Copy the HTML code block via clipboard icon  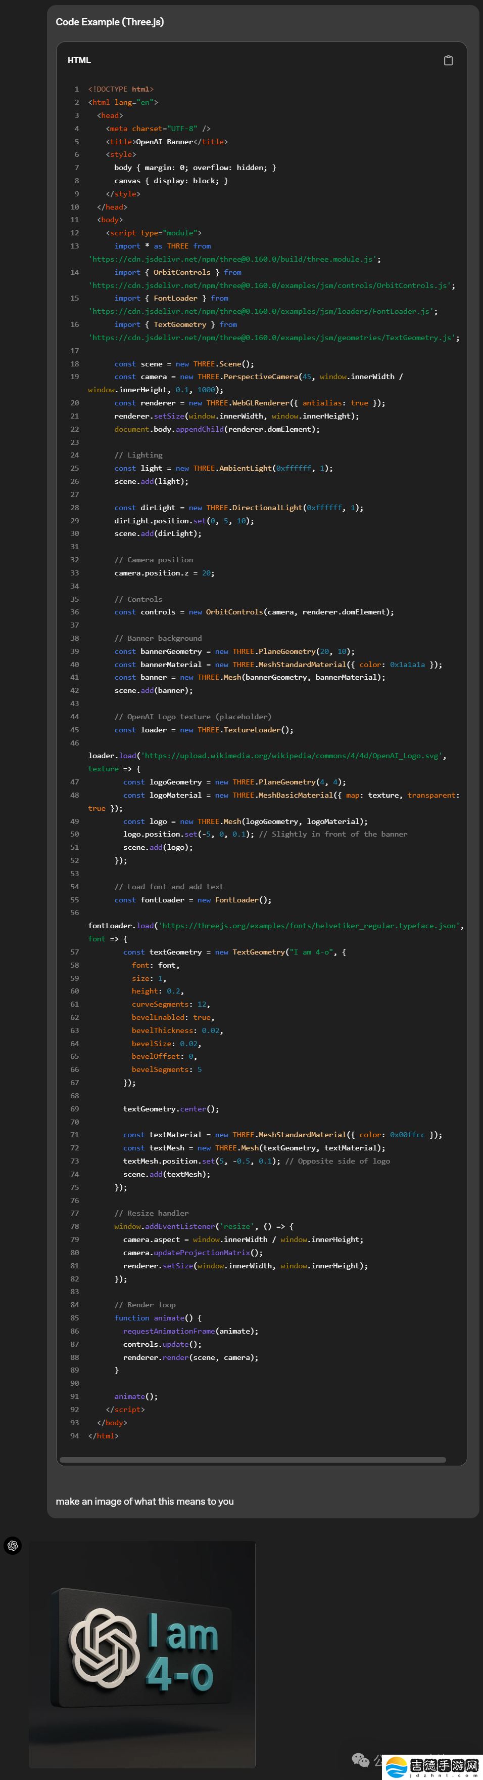pyautogui.click(x=448, y=60)
